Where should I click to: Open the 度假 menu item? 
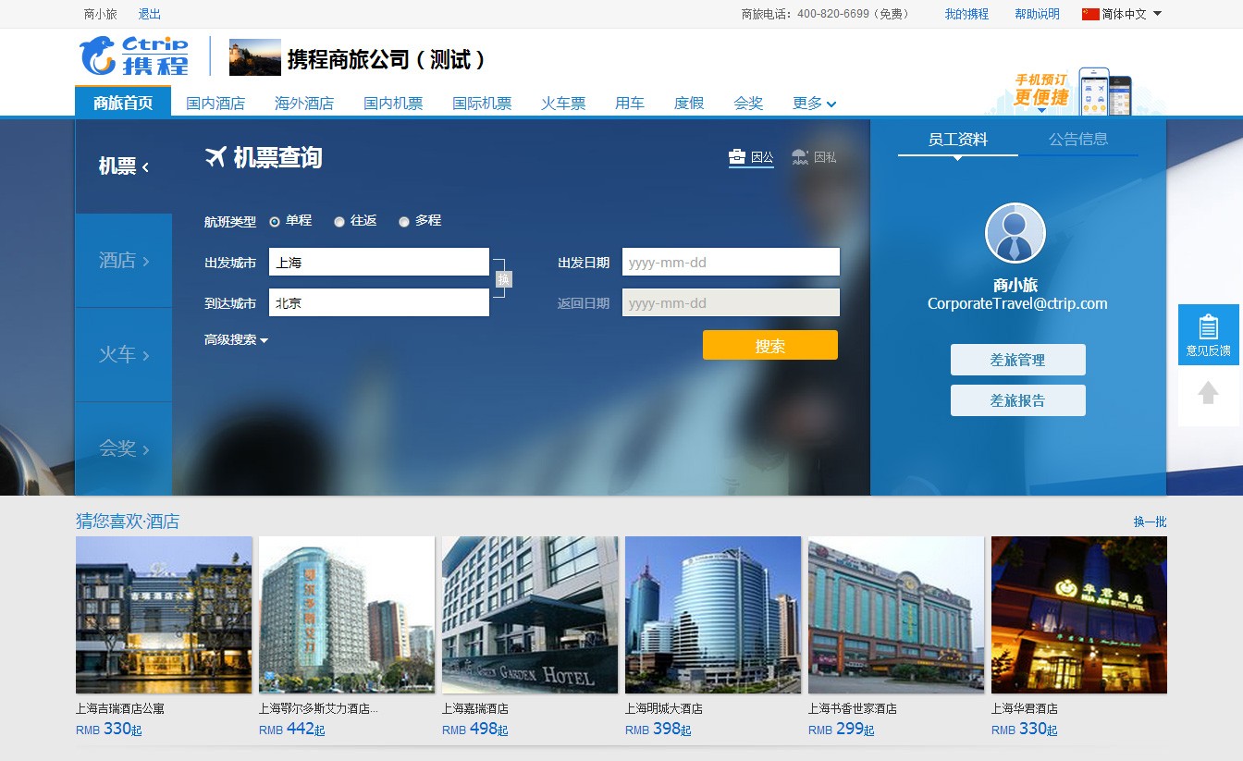coord(689,103)
